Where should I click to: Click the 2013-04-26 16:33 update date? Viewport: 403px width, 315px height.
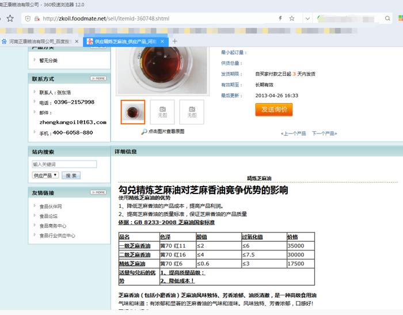pyautogui.click(x=276, y=96)
